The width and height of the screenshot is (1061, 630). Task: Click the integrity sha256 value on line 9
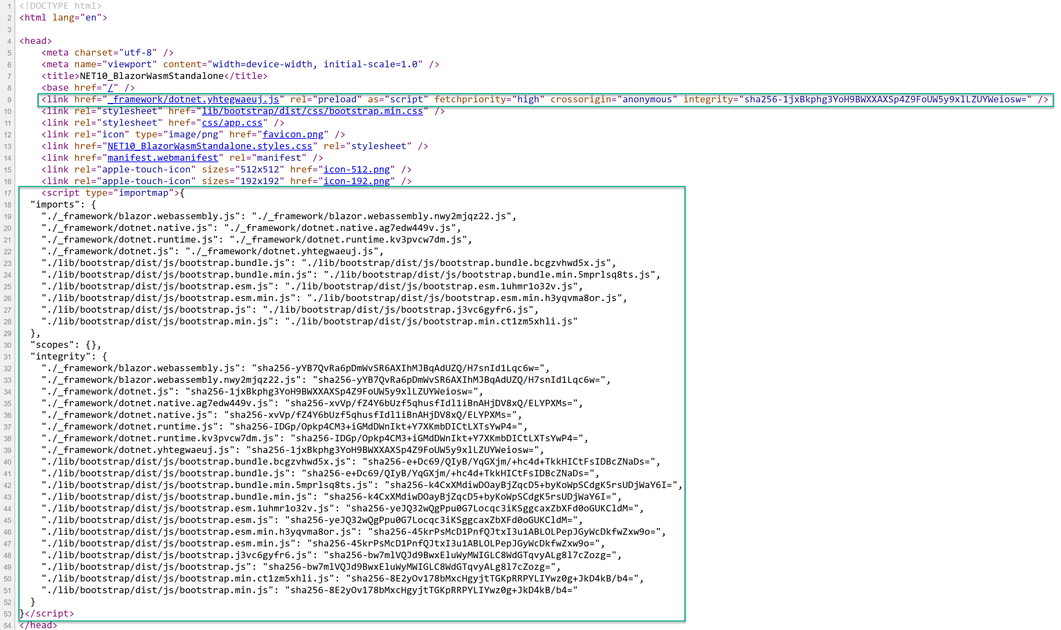[885, 100]
